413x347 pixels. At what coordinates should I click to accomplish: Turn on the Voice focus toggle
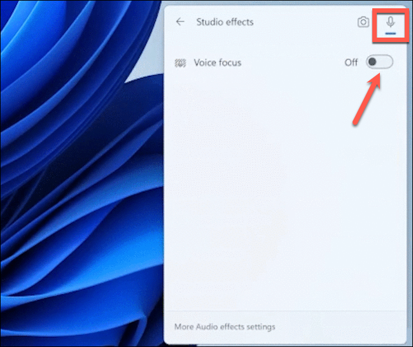(379, 62)
